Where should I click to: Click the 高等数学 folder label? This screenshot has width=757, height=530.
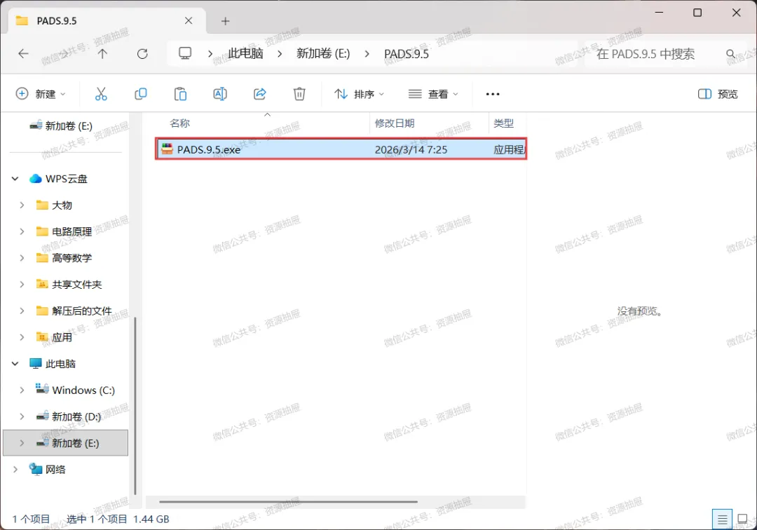pyautogui.click(x=72, y=258)
